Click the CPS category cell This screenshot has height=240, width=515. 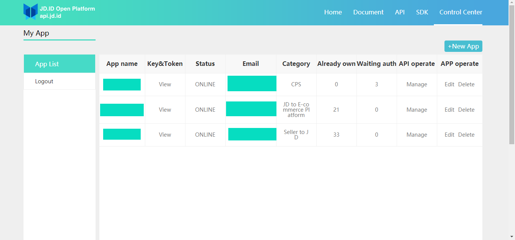(x=296, y=84)
